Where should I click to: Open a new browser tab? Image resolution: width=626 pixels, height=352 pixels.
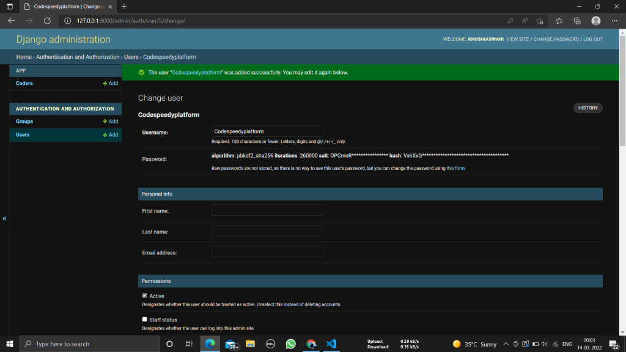124,8
